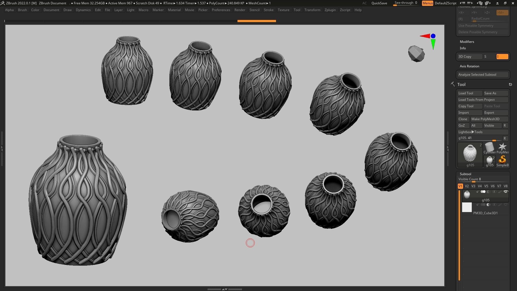Expand the Modifiers section
517x291 pixels.
pos(467,42)
